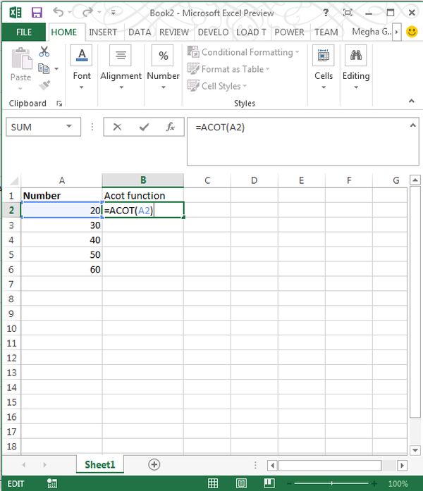Click the macro recording status bar icon
This screenshot has width=423, height=491.
coord(52,483)
